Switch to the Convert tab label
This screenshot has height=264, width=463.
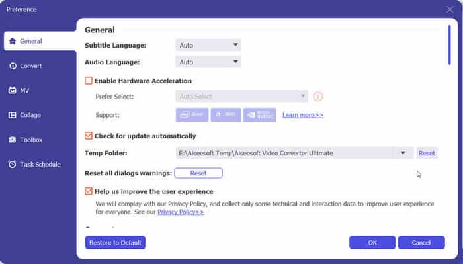[x=31, y=66]
